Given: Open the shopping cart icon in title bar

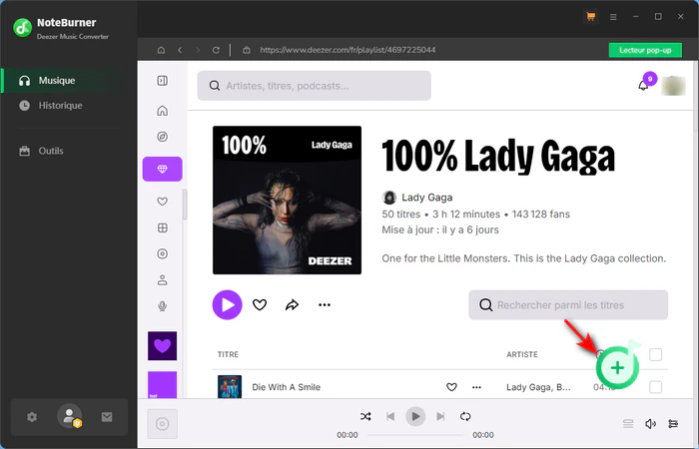Looking at the screenshot, I should (591, 17).
